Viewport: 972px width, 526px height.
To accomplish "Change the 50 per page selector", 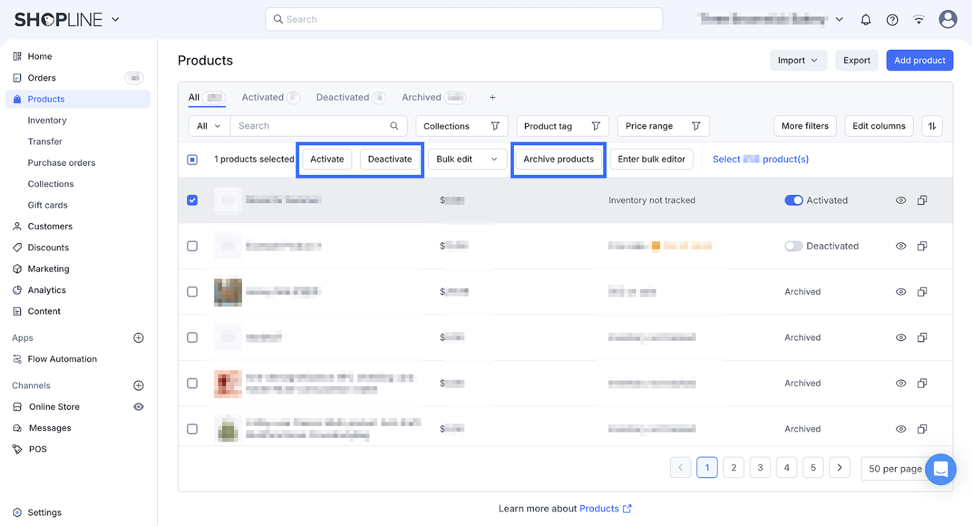I will click(894, 468).
